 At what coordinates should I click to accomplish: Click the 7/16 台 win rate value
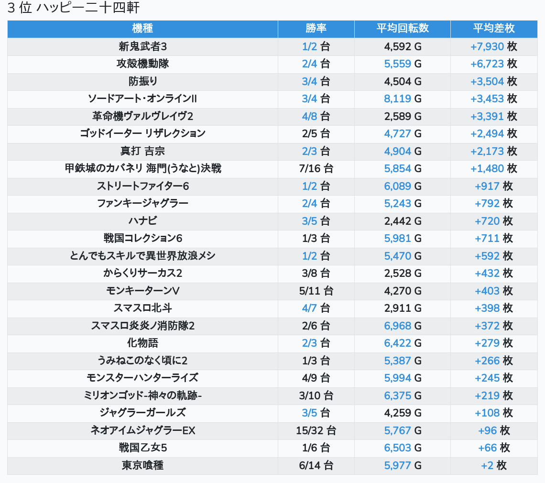point(316,169)
